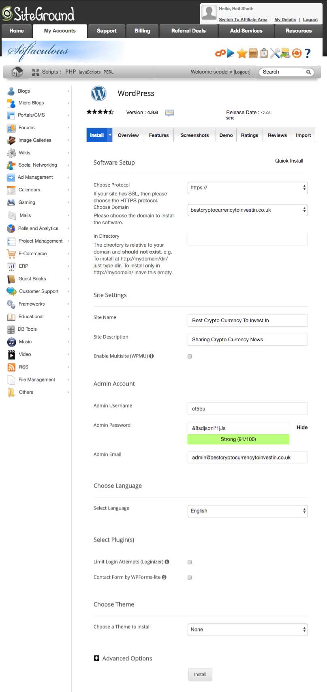The image size is (327, 692).
Task: Check Contact Form by WPForms-lite
Action: [189, 577]
